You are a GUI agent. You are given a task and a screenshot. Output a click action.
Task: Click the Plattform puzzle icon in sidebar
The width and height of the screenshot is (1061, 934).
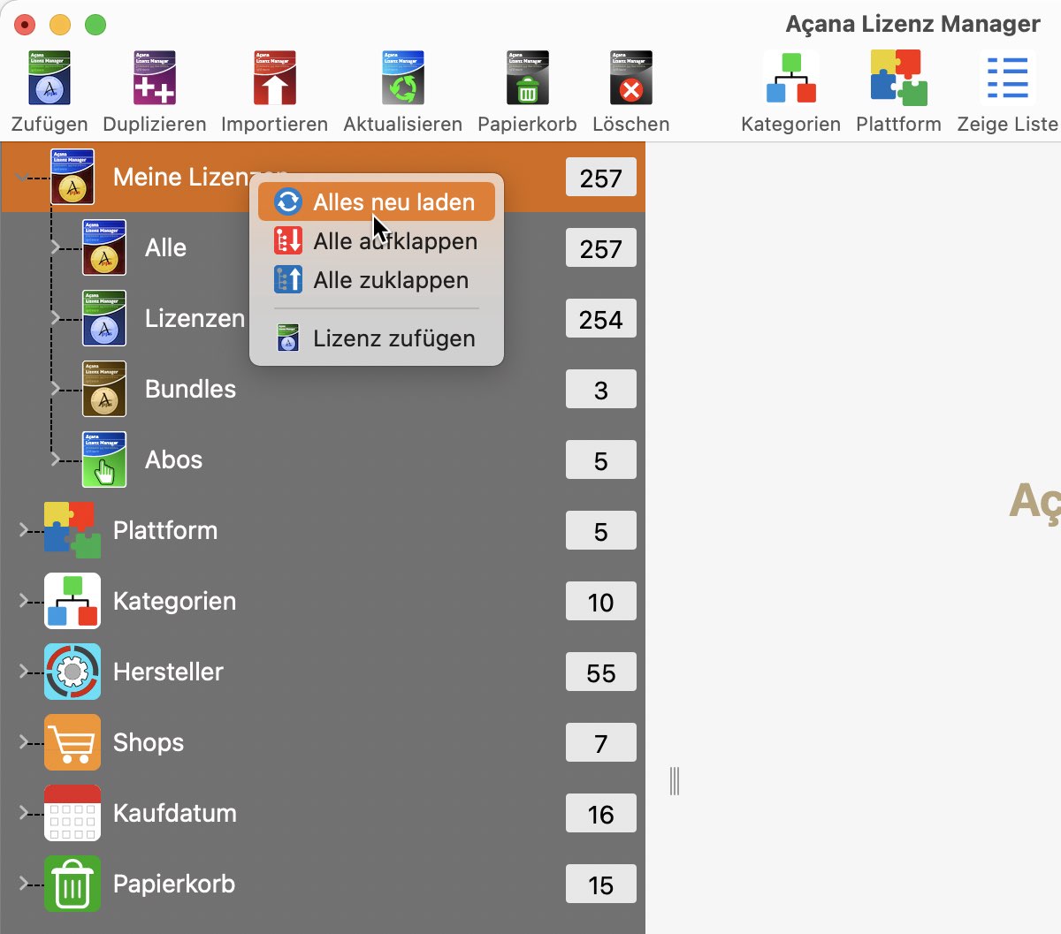pos(73,530)
